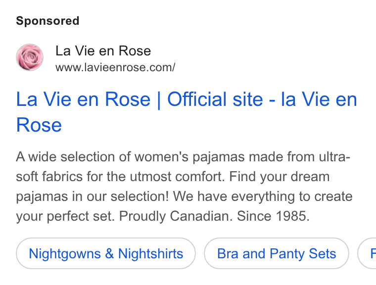Click la Vie en at the headline's end

[x=319, y=99]
